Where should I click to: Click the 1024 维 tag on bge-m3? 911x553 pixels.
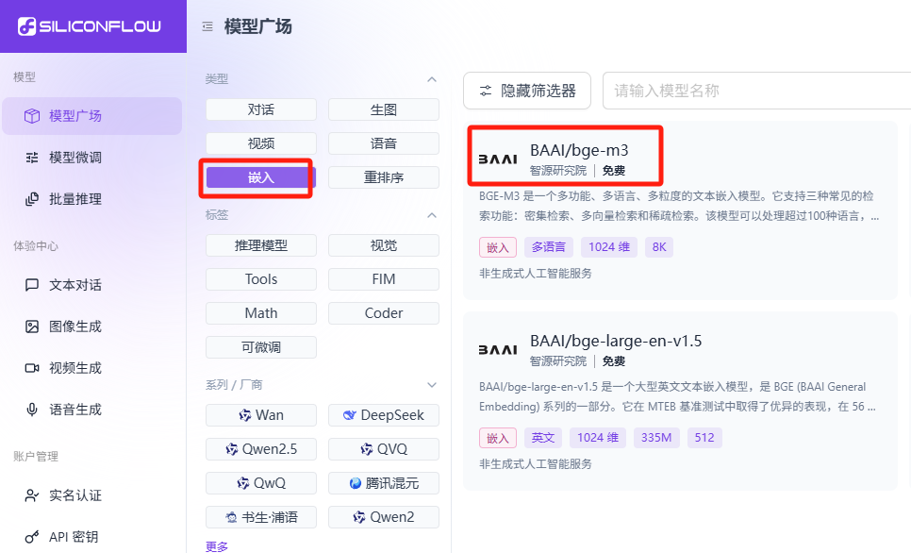pos(609,247)
